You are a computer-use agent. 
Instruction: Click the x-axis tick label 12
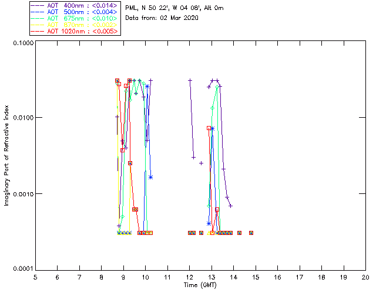click(x=189, y=277)
